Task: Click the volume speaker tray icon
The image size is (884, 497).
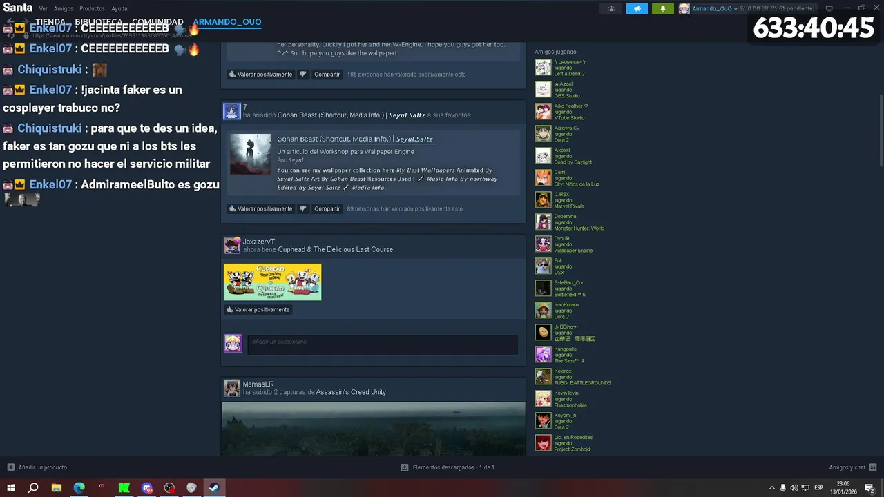Action: point(794,487)
